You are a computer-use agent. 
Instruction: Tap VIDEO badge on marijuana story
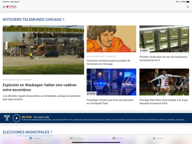click(144, 50)
